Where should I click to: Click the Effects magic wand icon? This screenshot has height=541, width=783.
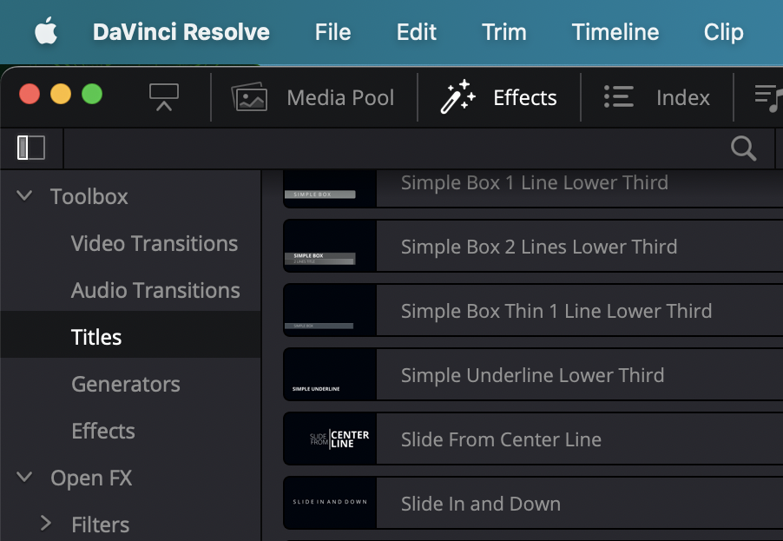coord(457,96)
